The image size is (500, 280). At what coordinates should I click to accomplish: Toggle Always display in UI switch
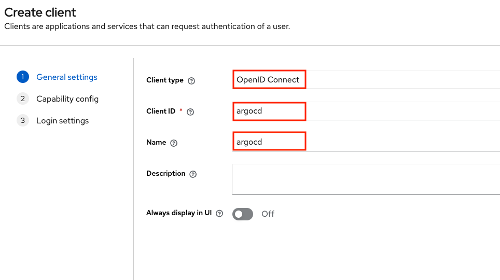click(243, 214)
